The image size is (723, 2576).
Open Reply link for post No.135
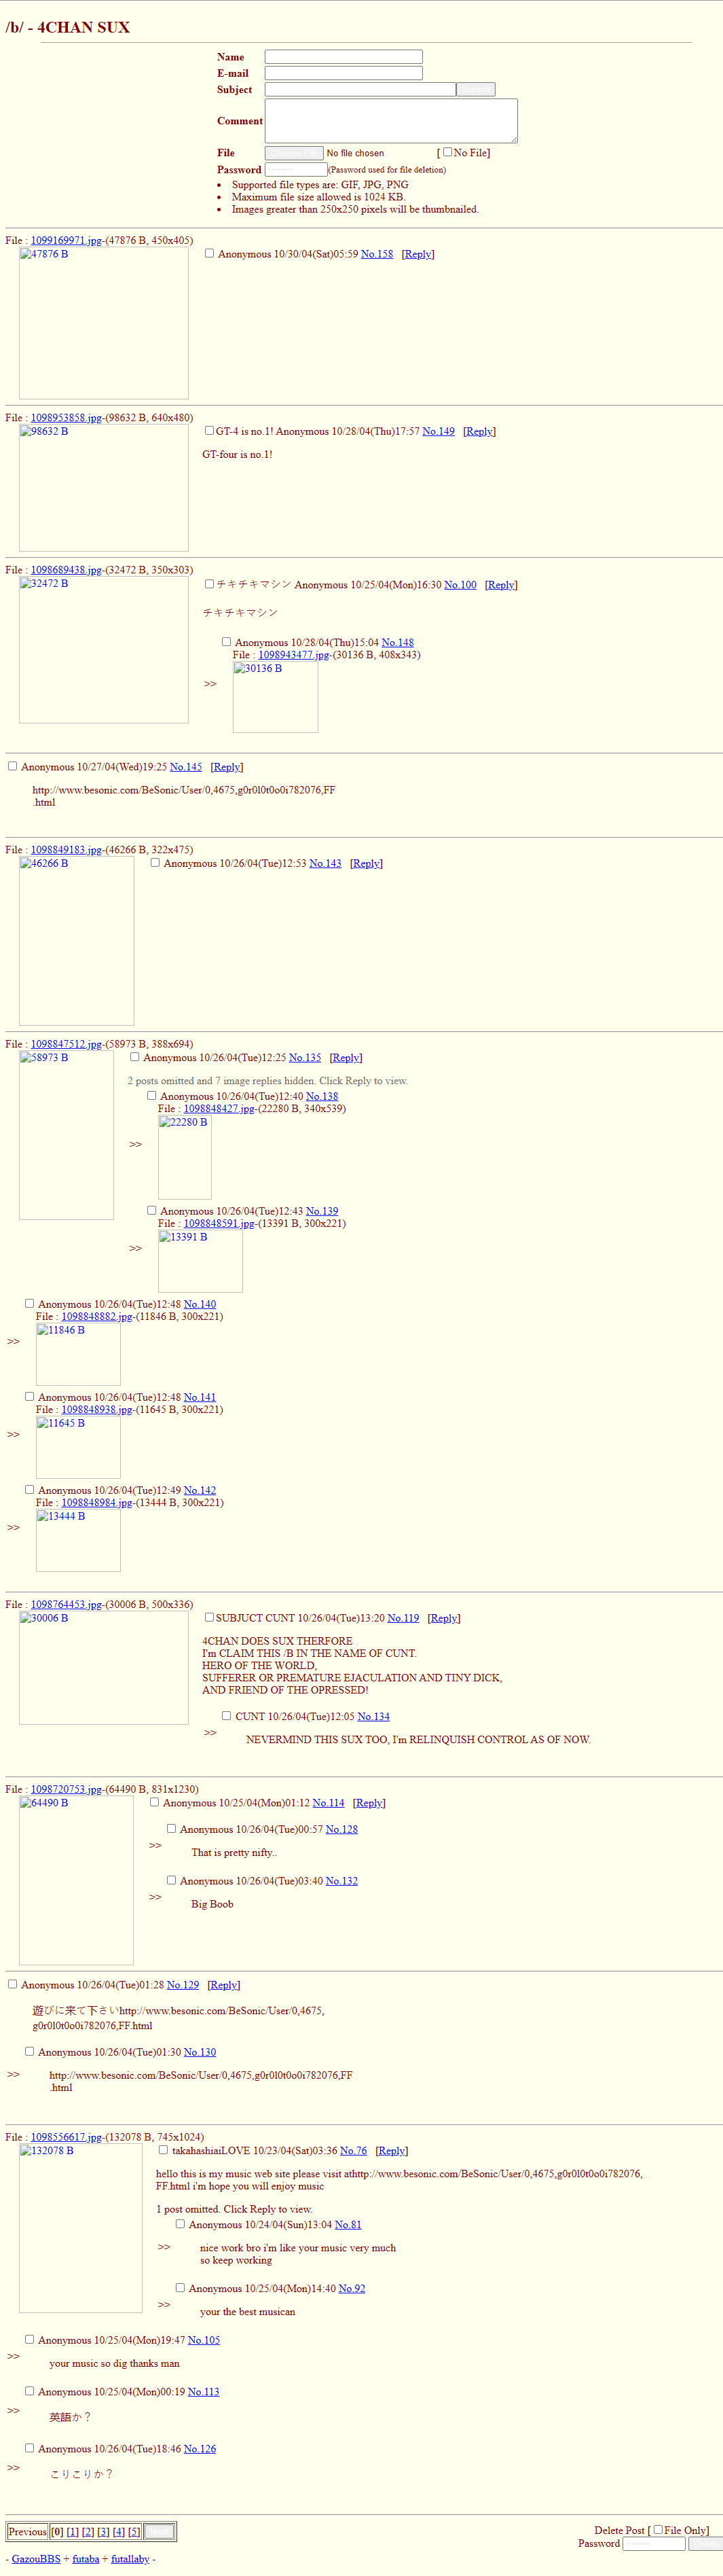coord(346,1058)
